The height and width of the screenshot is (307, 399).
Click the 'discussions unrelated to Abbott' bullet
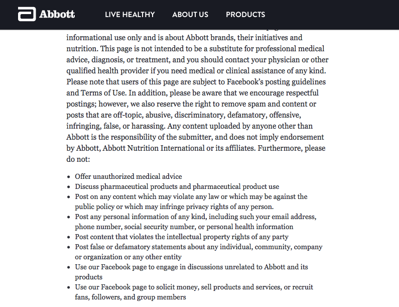click(191, 272)
